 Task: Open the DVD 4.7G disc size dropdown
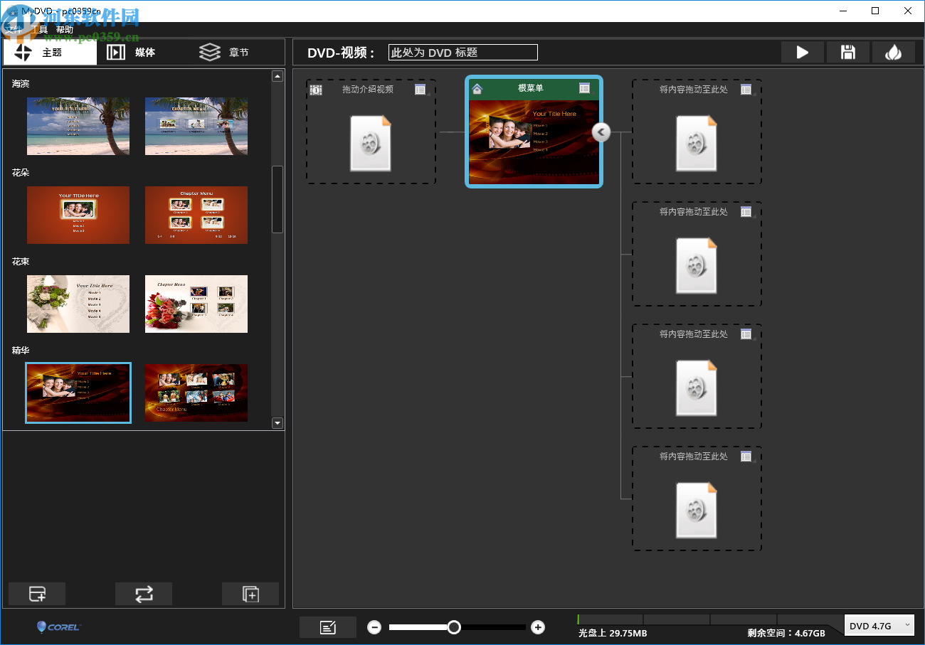click(879, 625)
